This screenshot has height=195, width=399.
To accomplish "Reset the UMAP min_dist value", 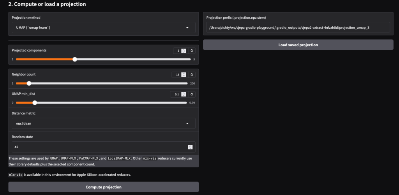I will (x=192, y=94).
